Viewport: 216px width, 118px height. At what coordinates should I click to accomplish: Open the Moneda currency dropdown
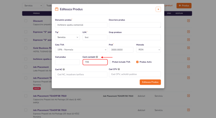click(x=148, y=50)
